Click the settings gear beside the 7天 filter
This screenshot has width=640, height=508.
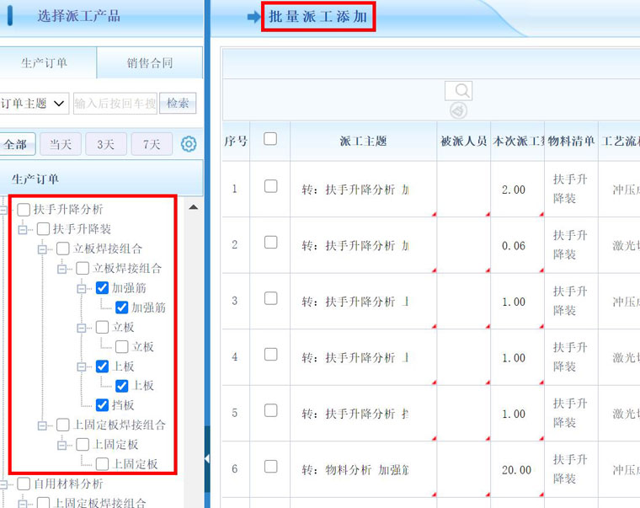(189, 144)
